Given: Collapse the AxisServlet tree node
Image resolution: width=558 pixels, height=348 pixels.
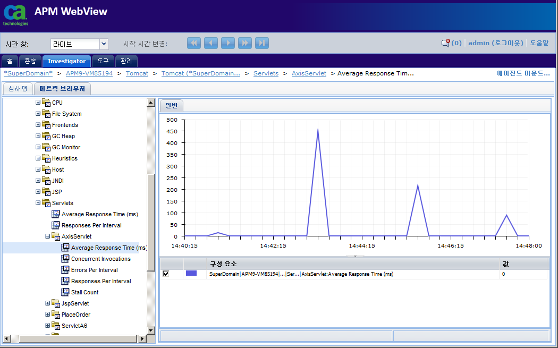Looking at the screenshot, I should point(48,236).
